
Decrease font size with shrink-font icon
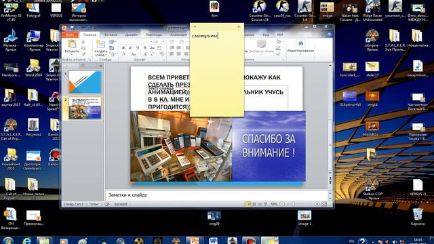[152, 54]
